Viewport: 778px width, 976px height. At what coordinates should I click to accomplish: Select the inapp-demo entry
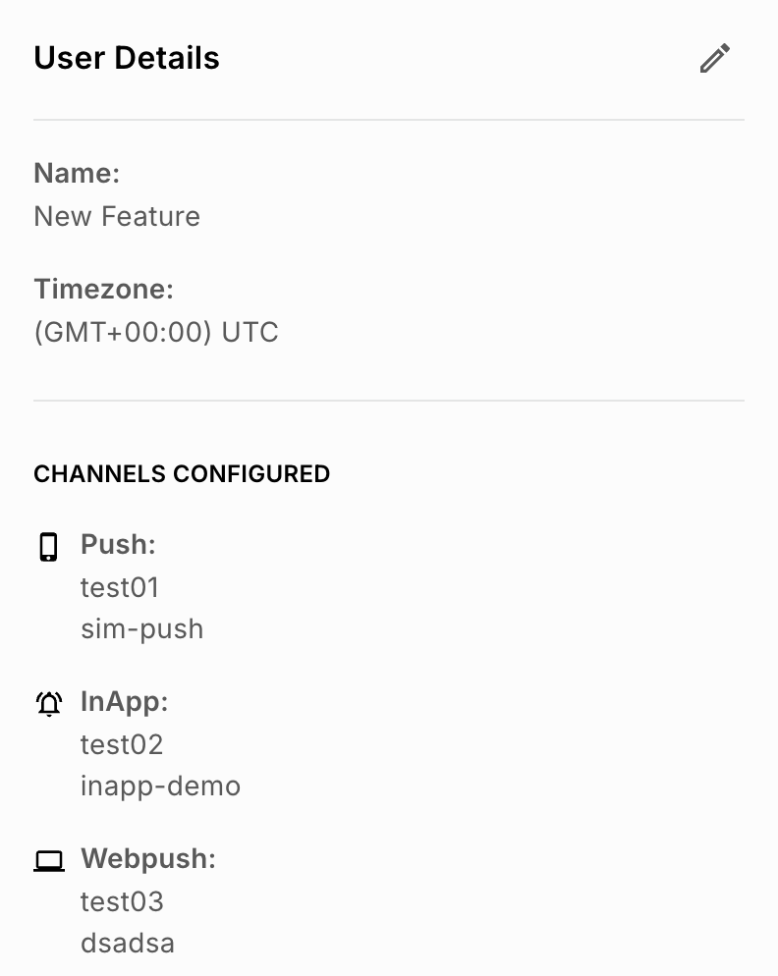pos(161,786)
